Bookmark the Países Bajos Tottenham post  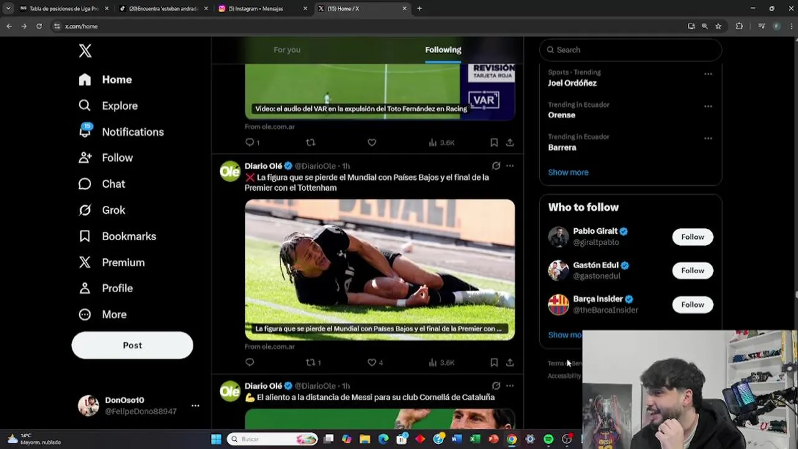pyautogui.click(x=494, y=362)
